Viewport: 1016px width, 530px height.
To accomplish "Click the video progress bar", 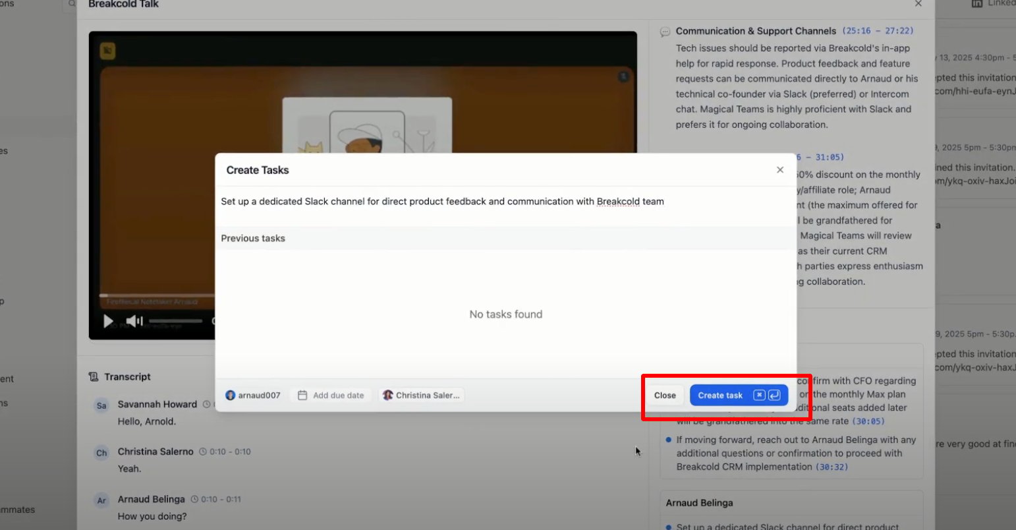I will coord(158,295).
